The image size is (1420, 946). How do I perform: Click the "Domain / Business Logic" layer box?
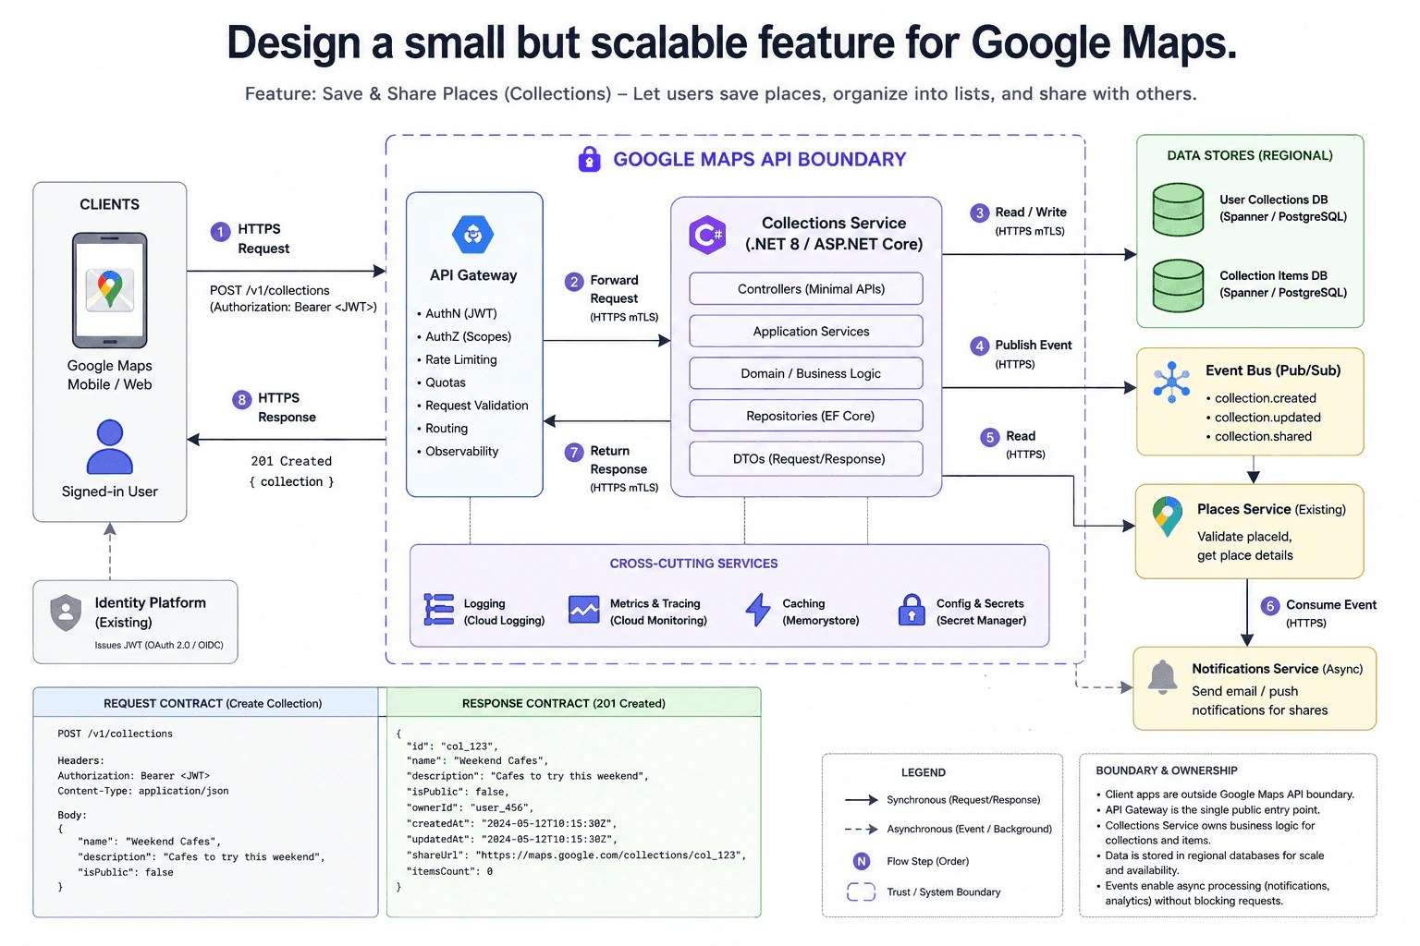coord(806,373)
